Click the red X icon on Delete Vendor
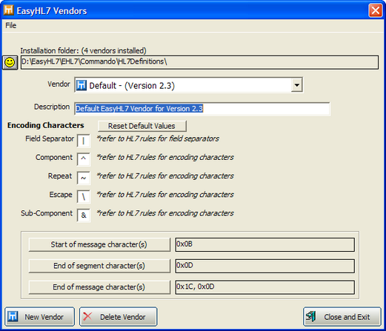 tap(87, 316)
